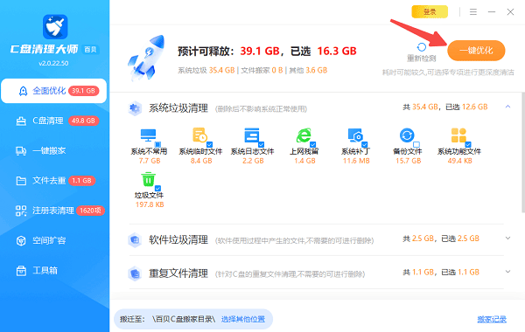This screenshot has height=332, width=525.
Task: Open the 工具箱 toolbox
Action: 54,271
